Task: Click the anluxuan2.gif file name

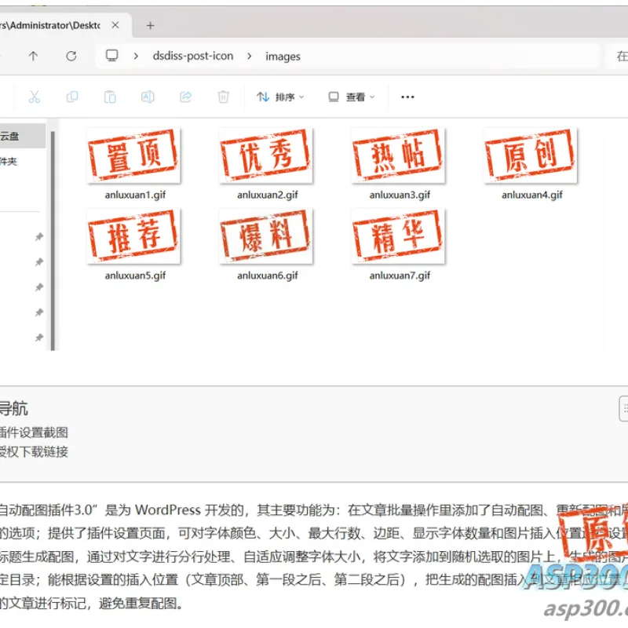Action: point(267,195)
